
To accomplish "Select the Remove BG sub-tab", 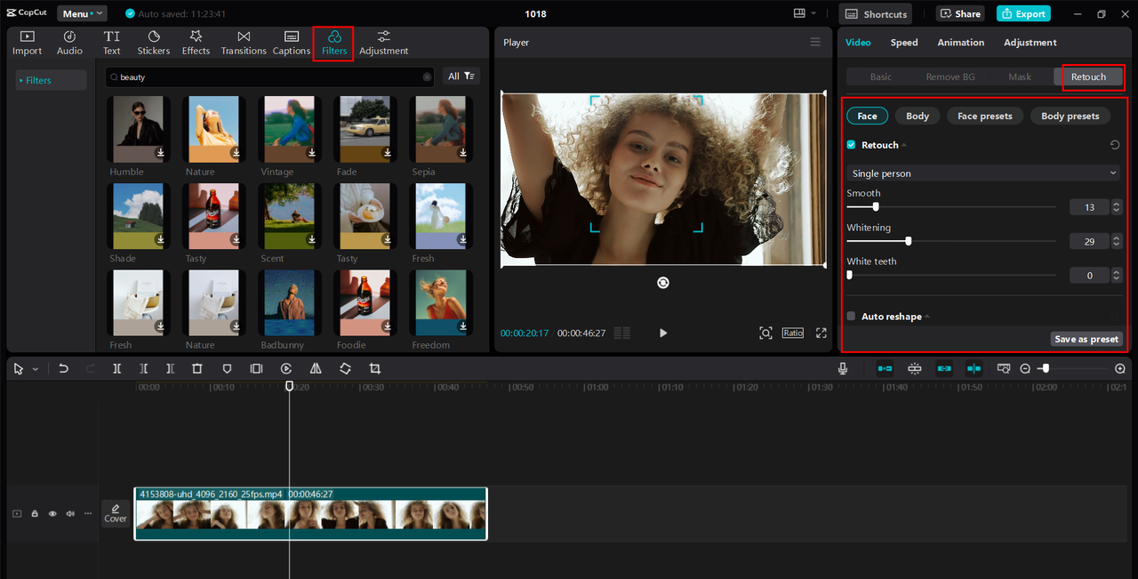I will pyautogui.click(x=950, y=76).
